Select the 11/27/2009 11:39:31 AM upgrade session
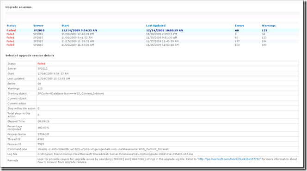307x171 pixels. pyautogui.click(x=153, y=41)
